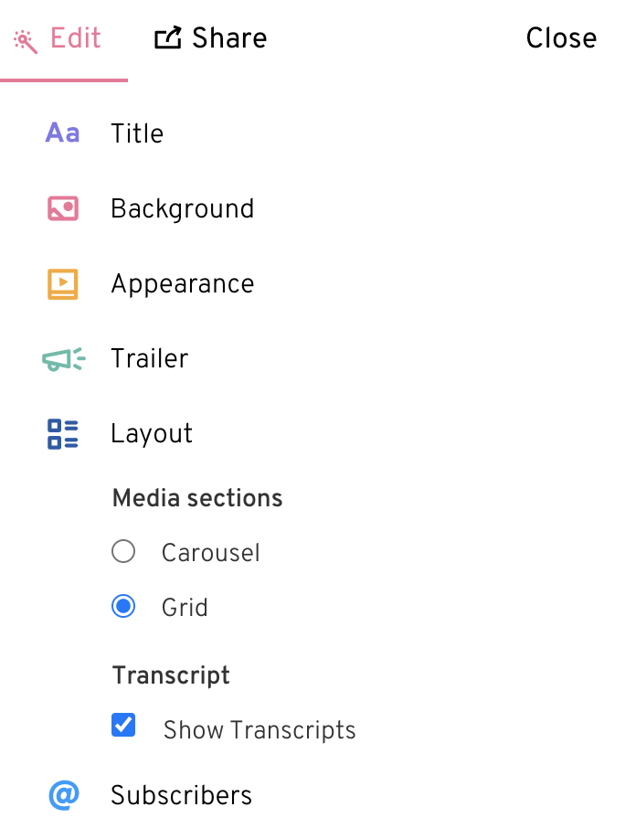Click the blue @ Subscribers icon
The image size is (625, 839).
pos(64,795)
